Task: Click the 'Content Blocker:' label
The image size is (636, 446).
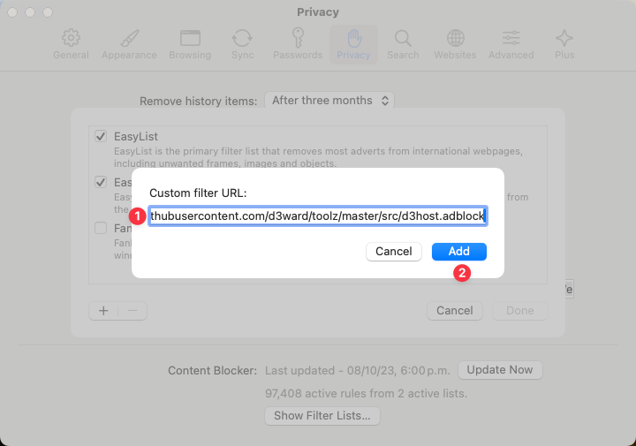Action: pos(213,371)
